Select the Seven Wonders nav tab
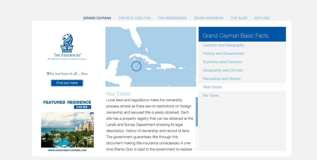 [x=209, y=18]
